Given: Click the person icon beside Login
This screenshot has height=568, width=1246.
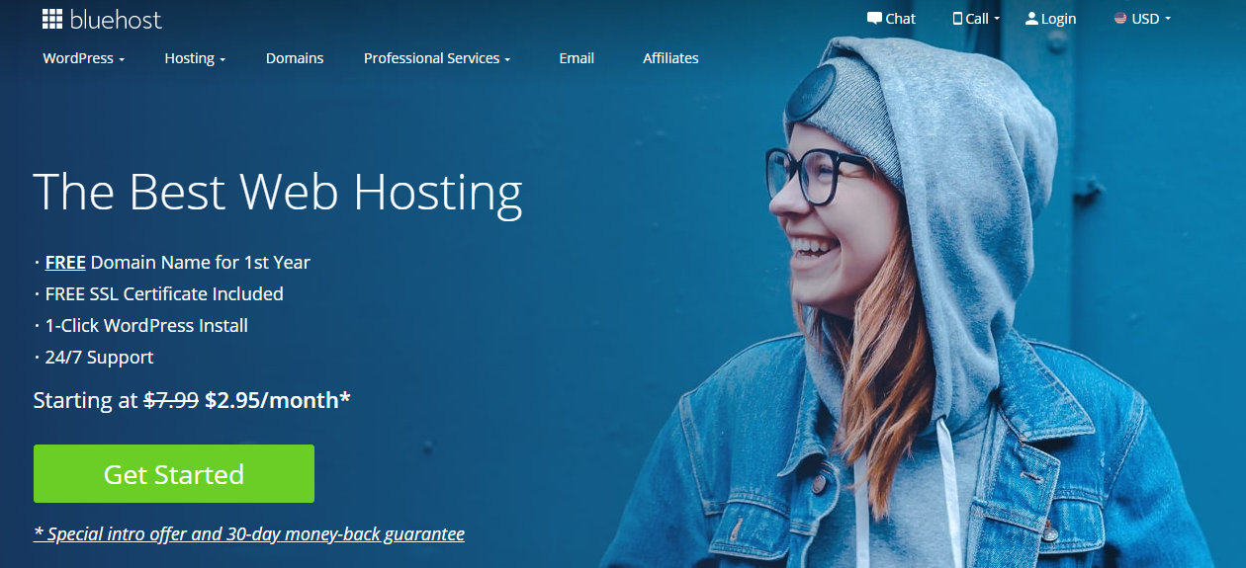Looking at the screenshot, I should pyautogui.click(x=1031, y=19).
